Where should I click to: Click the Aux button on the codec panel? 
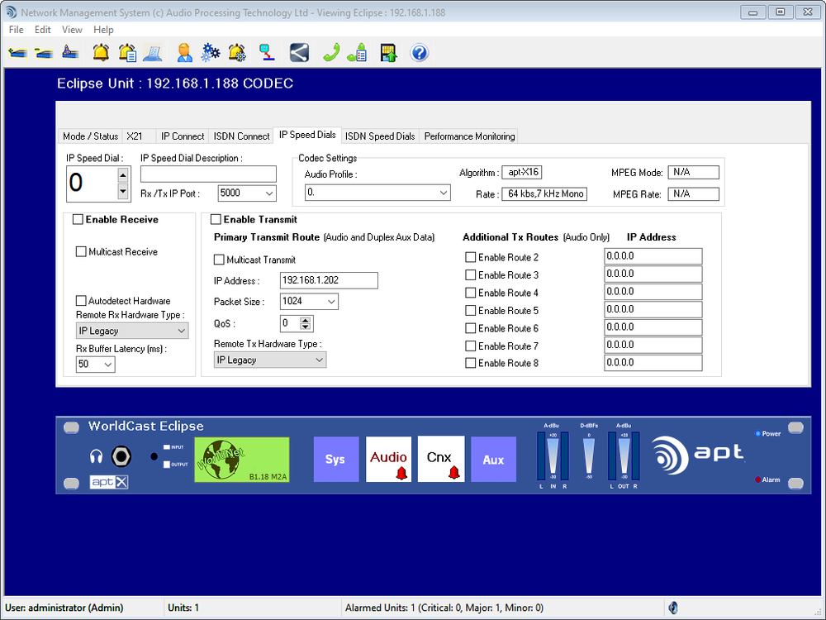pyautogui.click(x=493, y=459)
